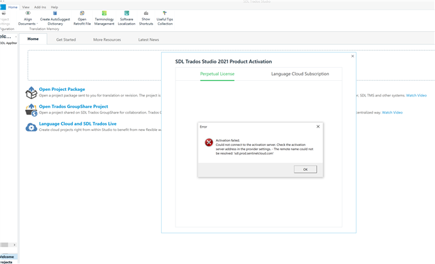This screenshot has width=435, height=264.
Task: Close the Product Activation window
Action: (353, 56)
